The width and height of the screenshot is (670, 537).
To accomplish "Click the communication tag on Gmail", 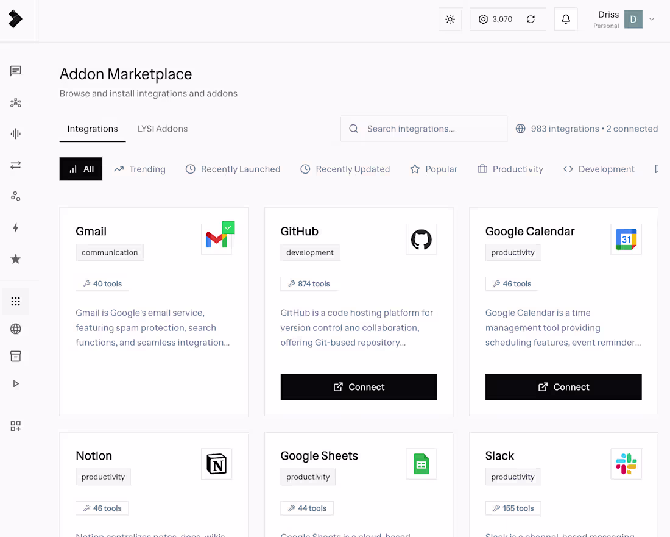I will [110, 252].
